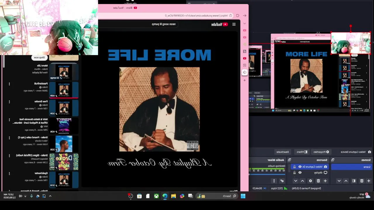
Task: Open options menu for NAV & Metro Boomin video
Action: coord(9,120)
